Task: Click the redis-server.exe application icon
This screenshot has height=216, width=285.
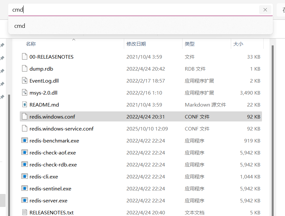Action: [x=25, y=200]
